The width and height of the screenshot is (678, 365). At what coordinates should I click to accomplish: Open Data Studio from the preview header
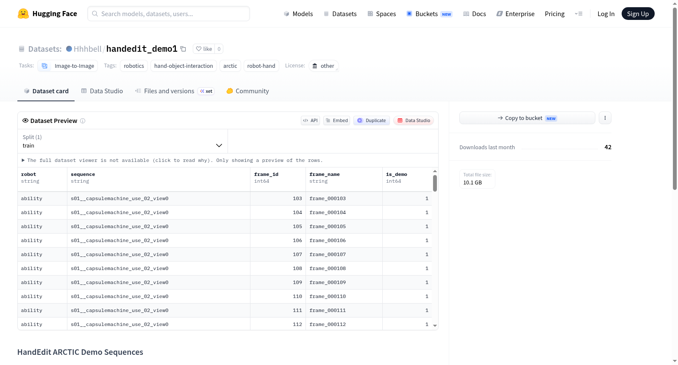click(414, 120)
